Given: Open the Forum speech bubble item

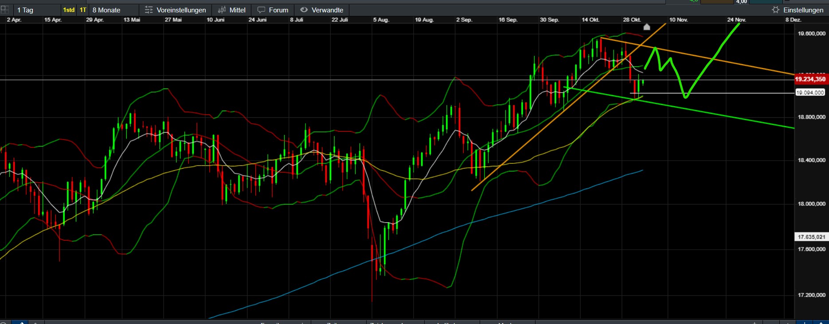Looking at the screenshot, I should (273, 10).
